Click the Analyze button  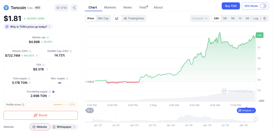pyautogui.click(x=246, y=110)
